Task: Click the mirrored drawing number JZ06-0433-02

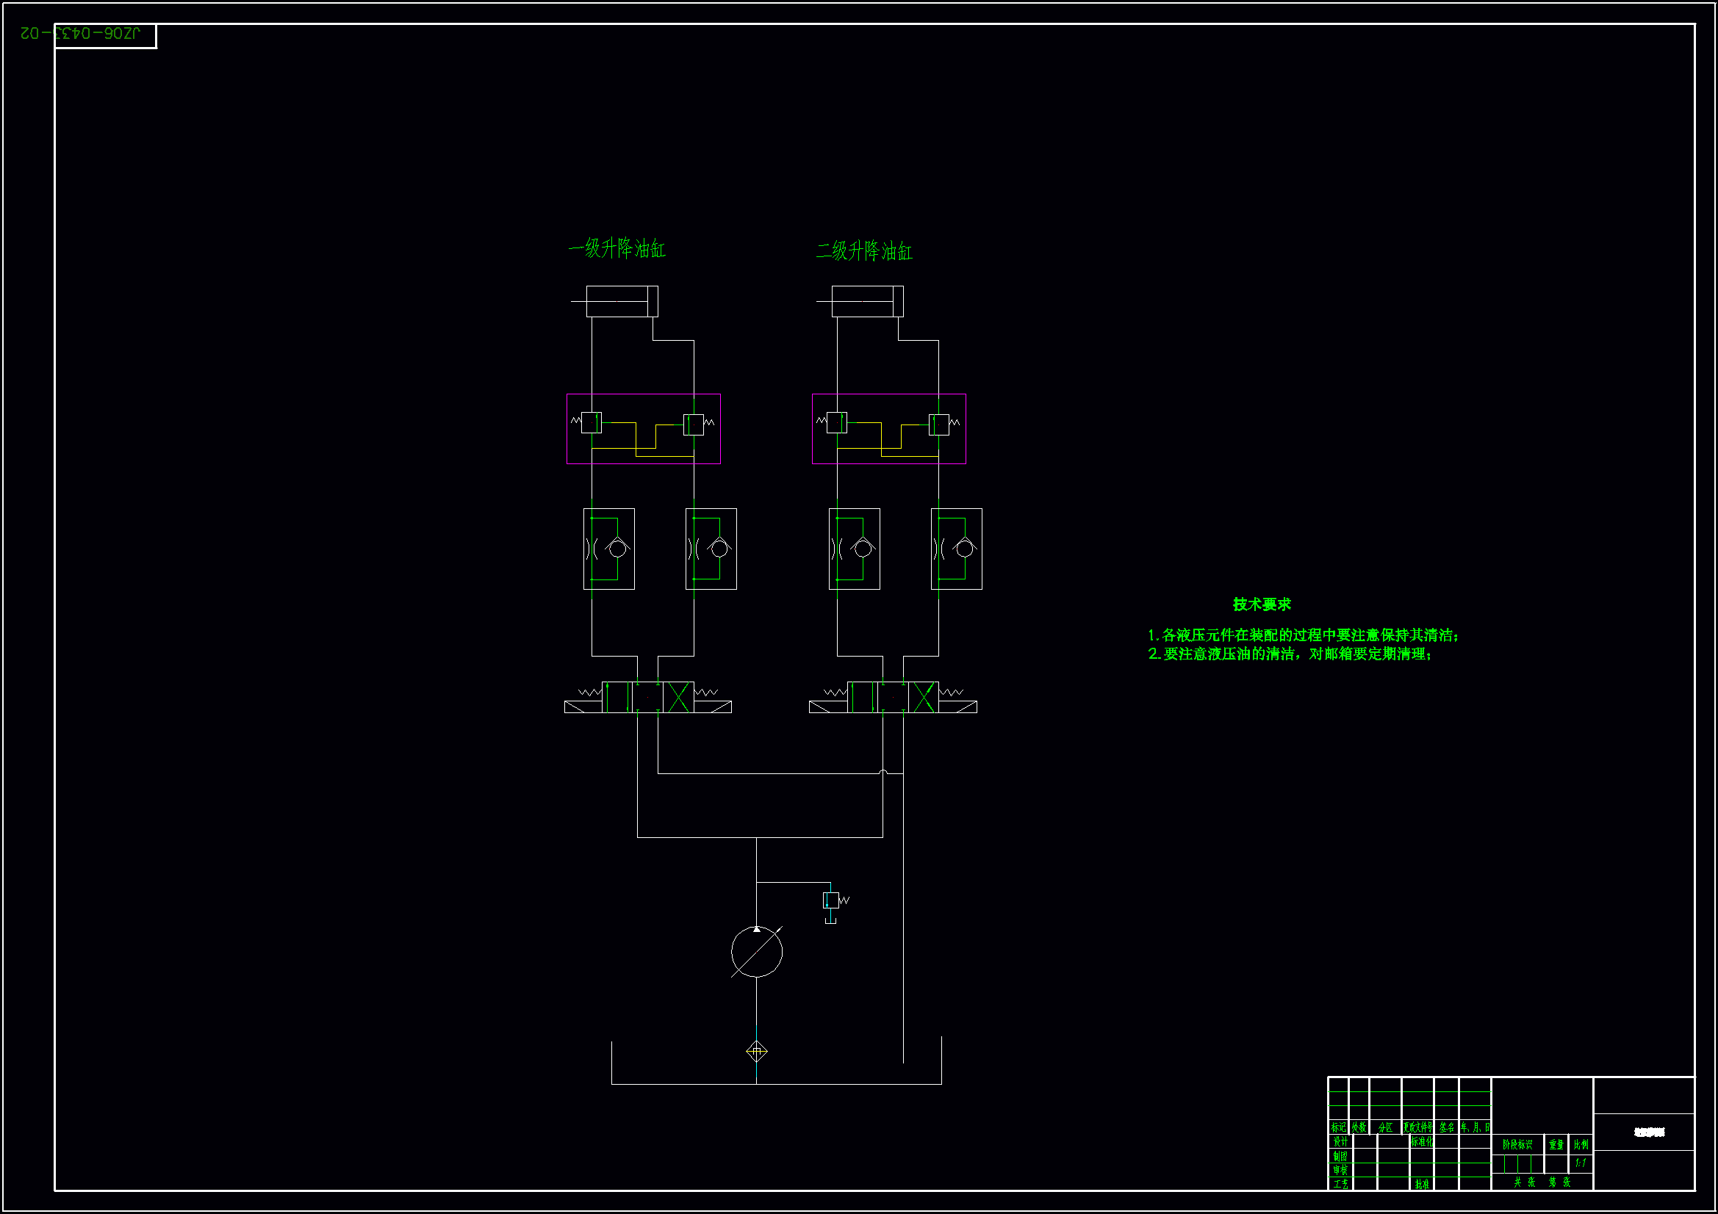Action: (x=80, y=33)
